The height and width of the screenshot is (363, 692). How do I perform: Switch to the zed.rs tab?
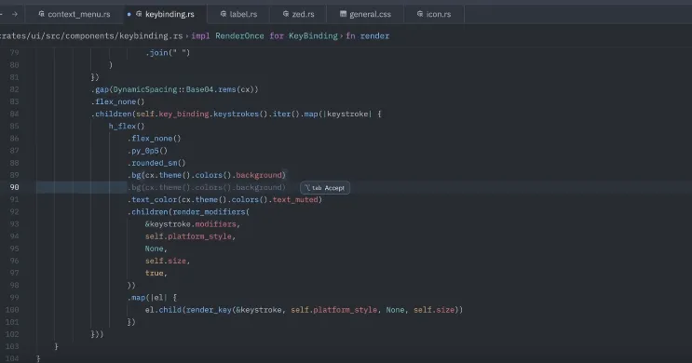tap(298, 14)
